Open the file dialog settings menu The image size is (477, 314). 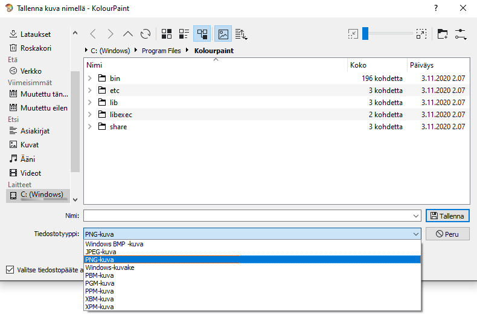(x=461, y=34)
